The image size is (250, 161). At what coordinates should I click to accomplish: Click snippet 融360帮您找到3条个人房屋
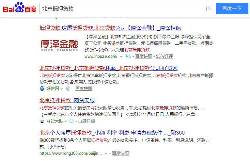(125, 143)
